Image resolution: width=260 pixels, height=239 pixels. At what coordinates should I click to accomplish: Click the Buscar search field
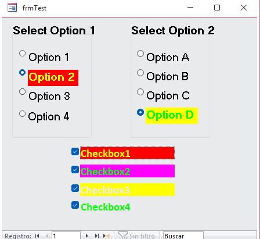(183, 236)
